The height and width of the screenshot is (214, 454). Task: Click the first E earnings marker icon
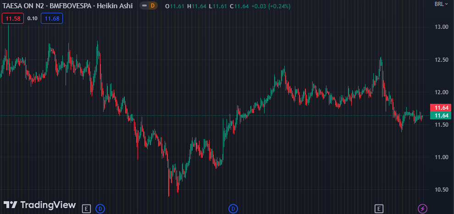tap(86, 208)
